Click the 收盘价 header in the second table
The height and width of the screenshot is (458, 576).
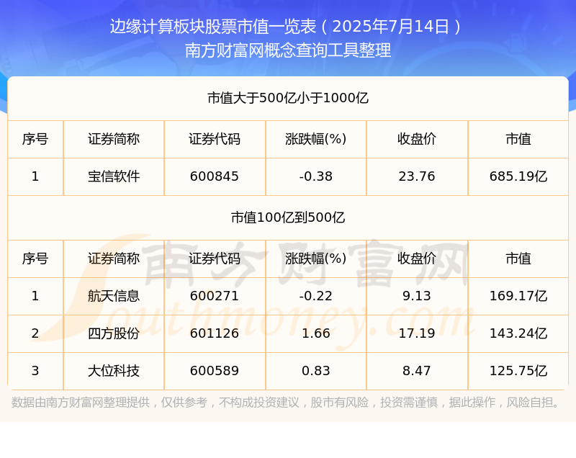pyautogui.click(x=417, y=259)
